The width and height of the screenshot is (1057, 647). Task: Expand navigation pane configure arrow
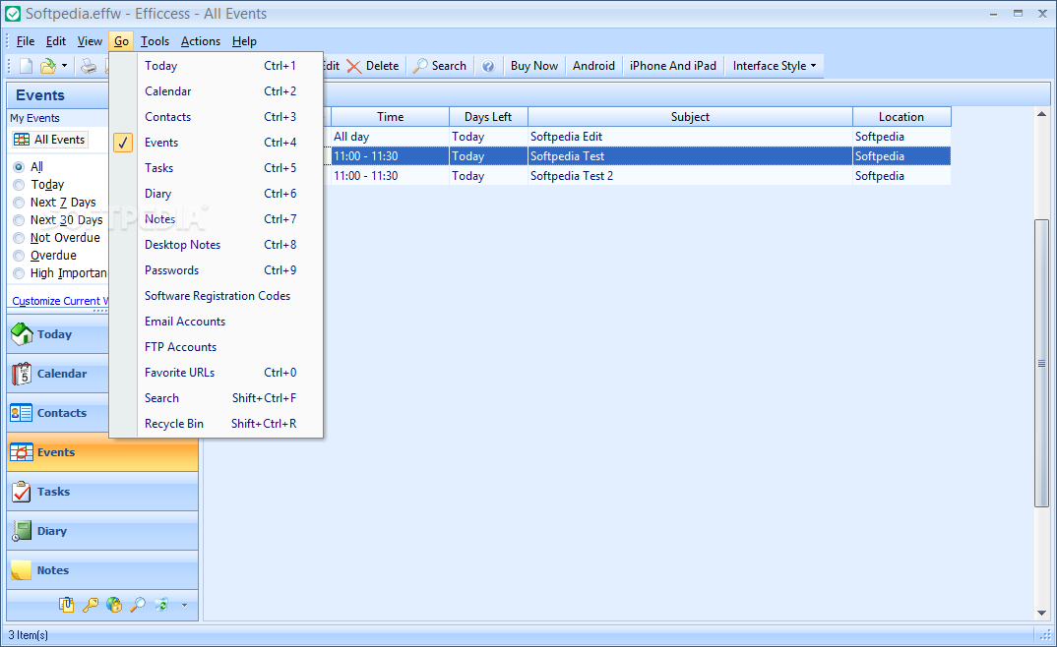pos(184,605)
